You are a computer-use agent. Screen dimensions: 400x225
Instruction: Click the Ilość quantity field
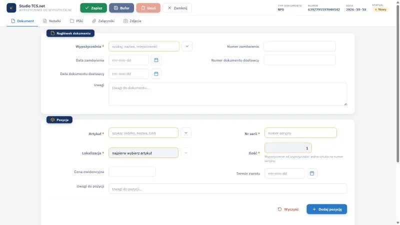[x=288, y=148]
